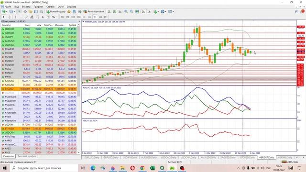
Task: Enable chart auto scroll icon
Action: click(143, 11)
